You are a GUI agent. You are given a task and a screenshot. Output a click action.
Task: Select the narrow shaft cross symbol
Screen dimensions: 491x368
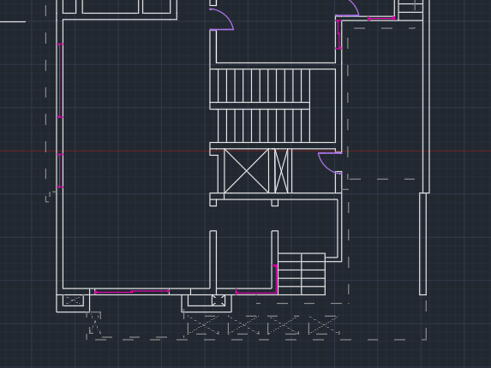pos(281,170)
